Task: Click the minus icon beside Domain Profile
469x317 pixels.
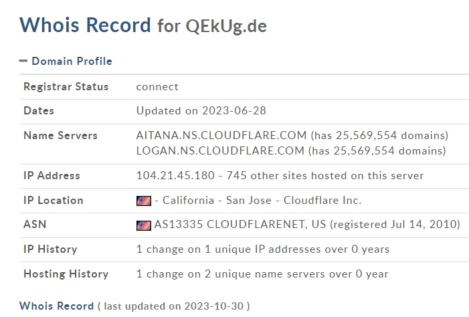Action: click(x=23, y=61)
